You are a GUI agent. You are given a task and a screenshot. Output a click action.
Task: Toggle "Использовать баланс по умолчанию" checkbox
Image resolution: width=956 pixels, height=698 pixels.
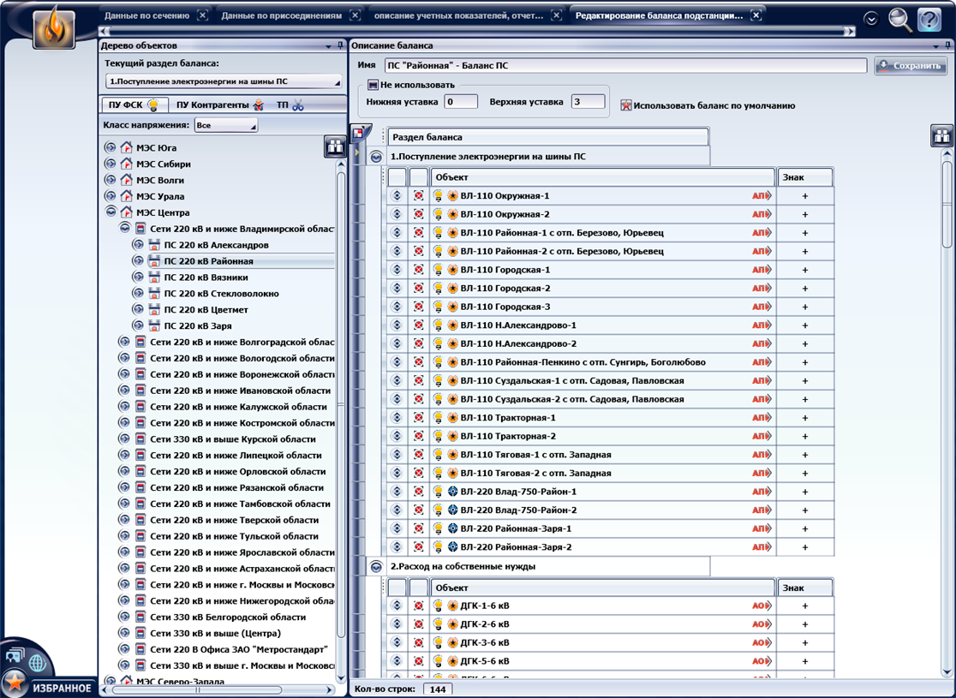[x=626, y=105]
